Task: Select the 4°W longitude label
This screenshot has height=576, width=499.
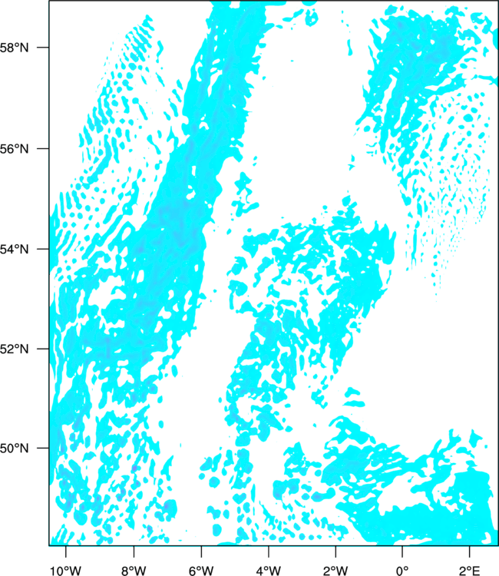Action: pos(268,568)
